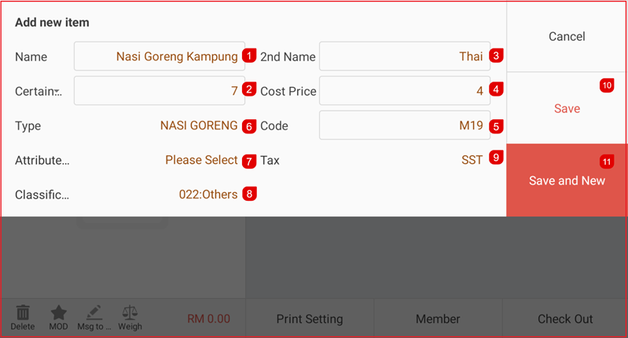This screenshot has width=628, height=338.
Task: Click the price field containing 7
Action: click(159, 91)
